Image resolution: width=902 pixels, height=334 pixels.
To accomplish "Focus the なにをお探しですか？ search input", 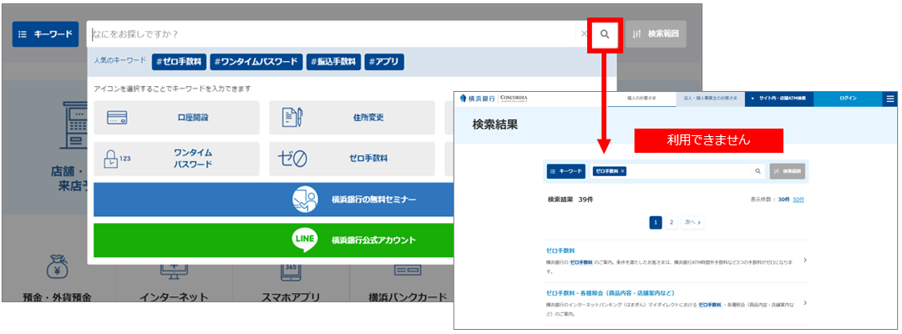I will (332, 34).
